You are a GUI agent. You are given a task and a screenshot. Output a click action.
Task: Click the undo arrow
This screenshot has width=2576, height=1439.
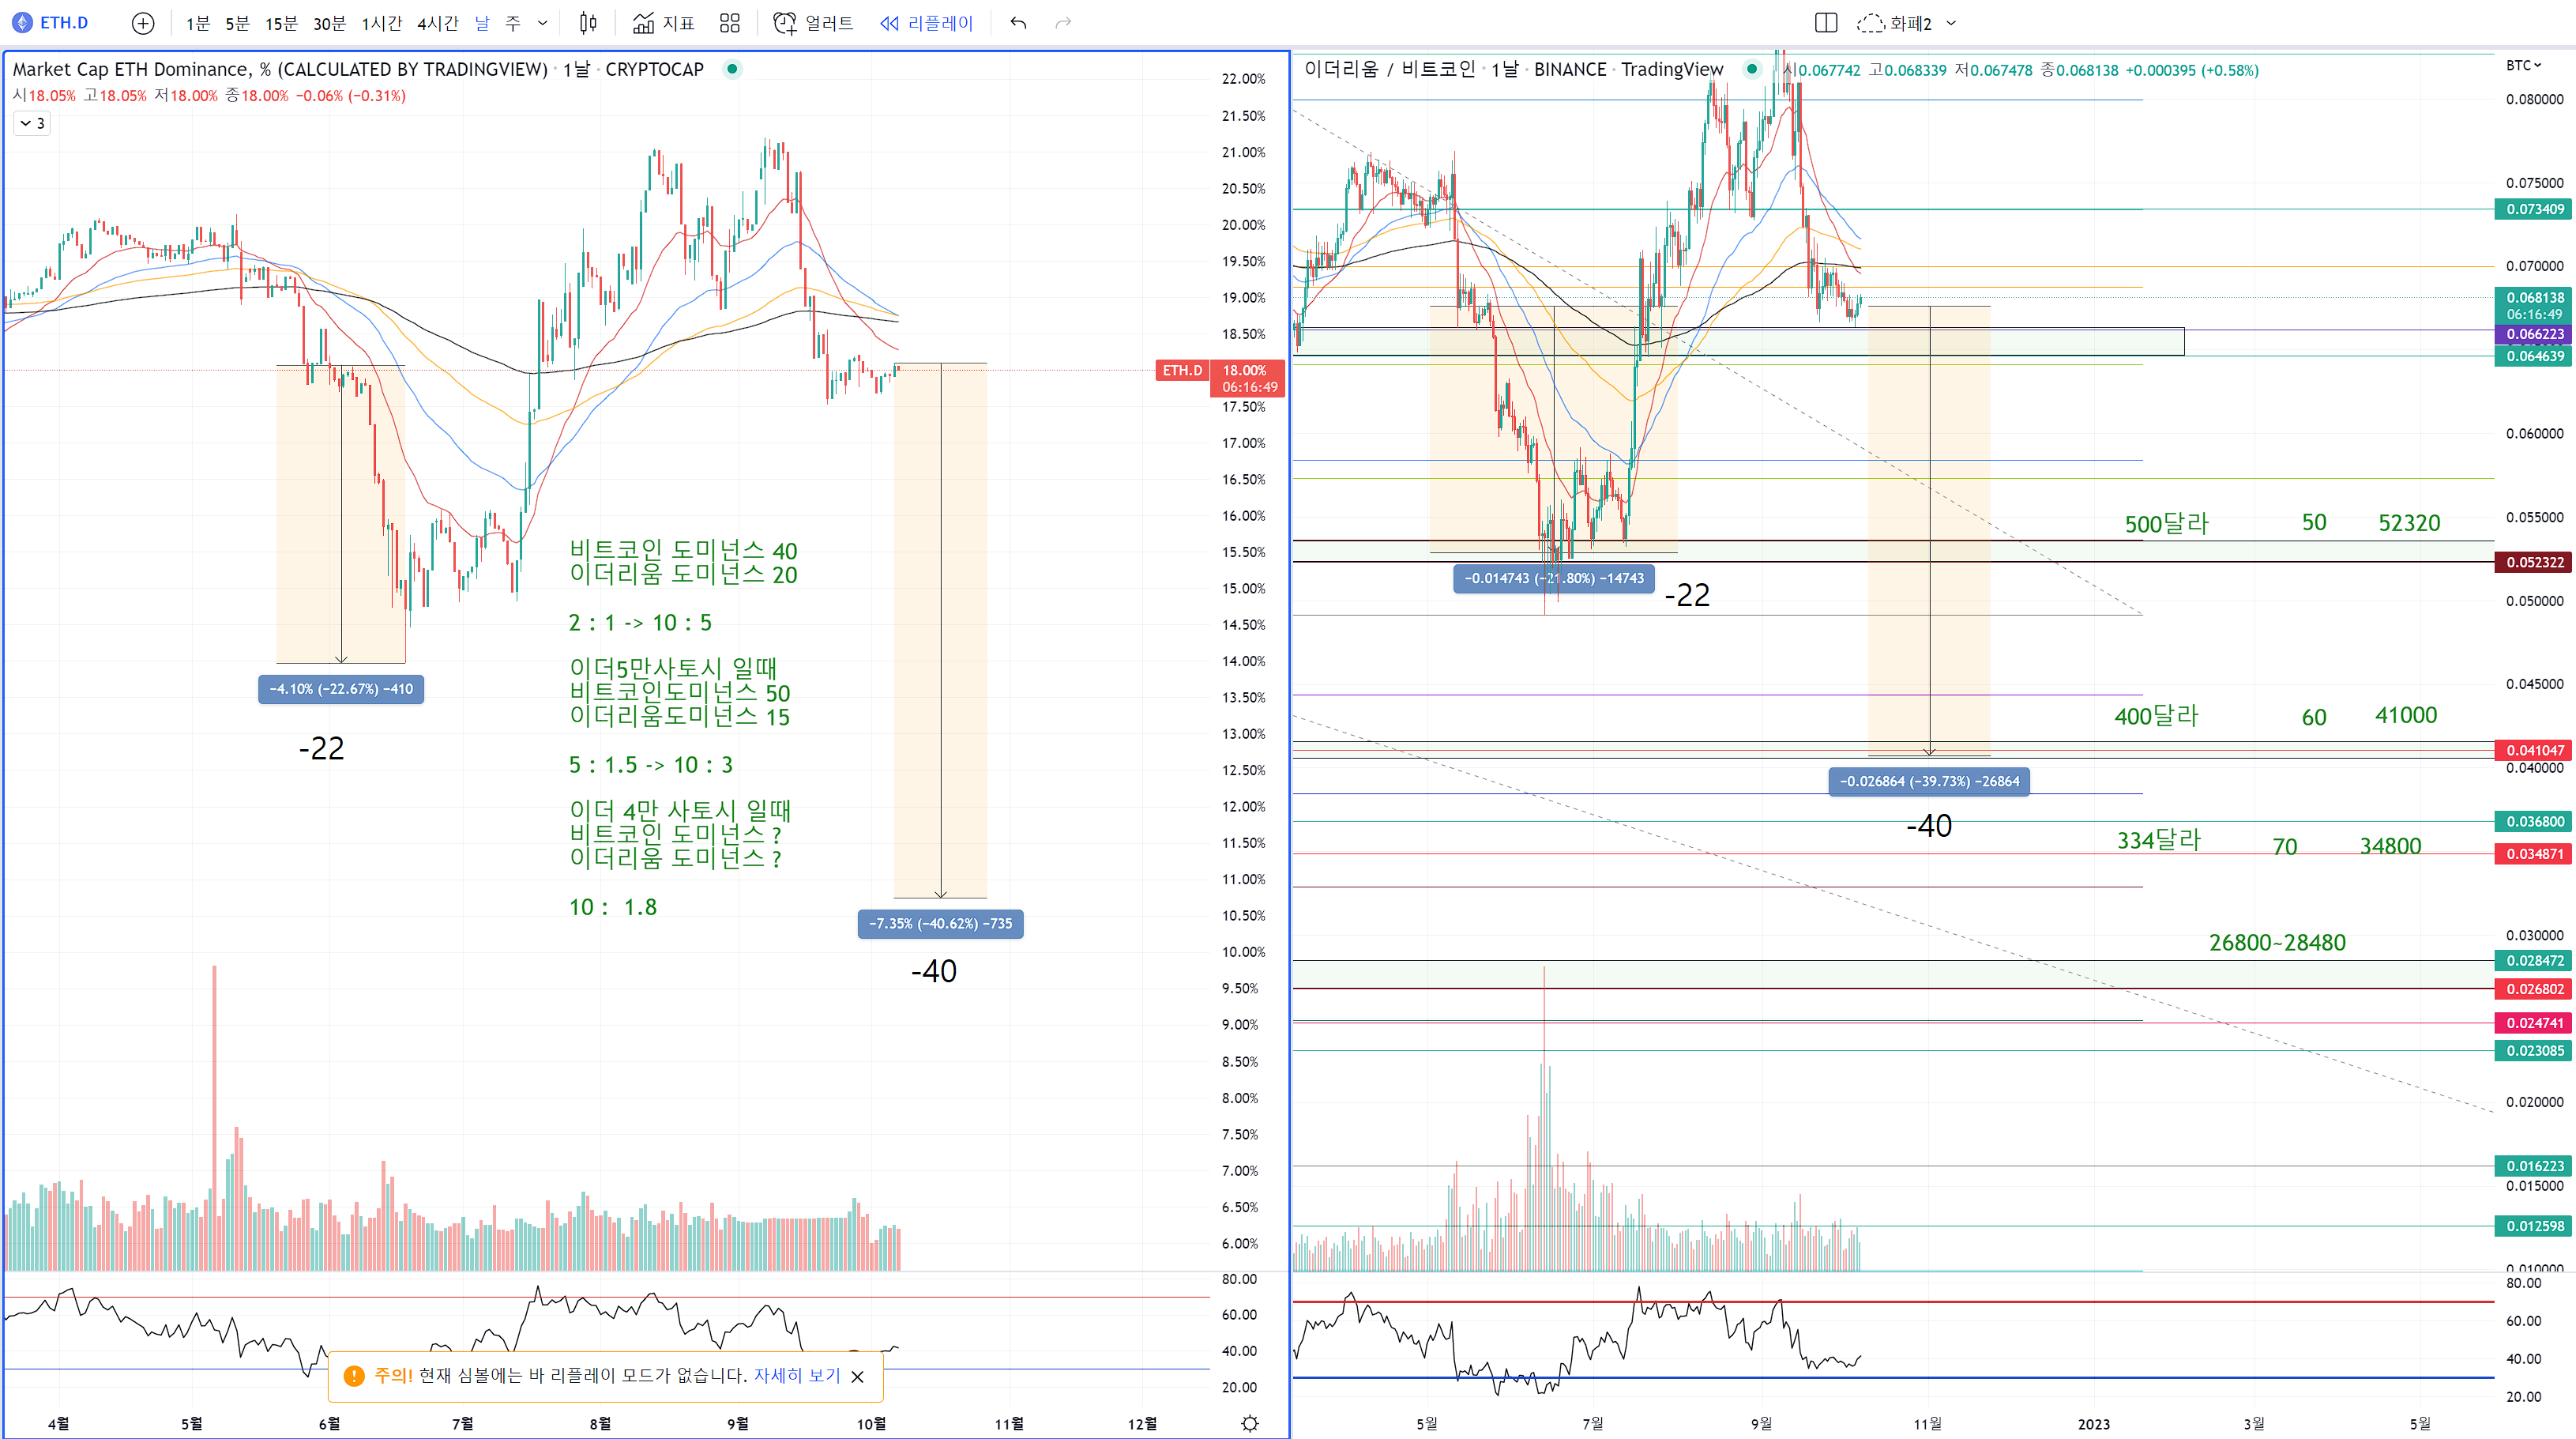1018,23
